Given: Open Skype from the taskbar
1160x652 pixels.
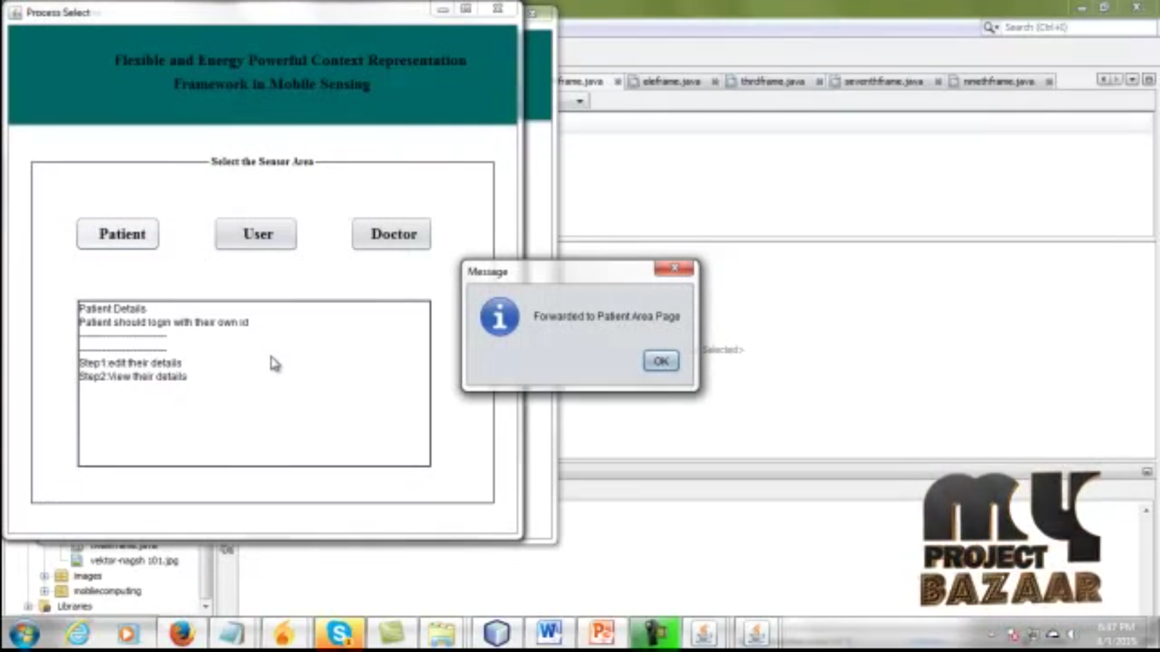Looking at the screenshot, I should point(339,633).
